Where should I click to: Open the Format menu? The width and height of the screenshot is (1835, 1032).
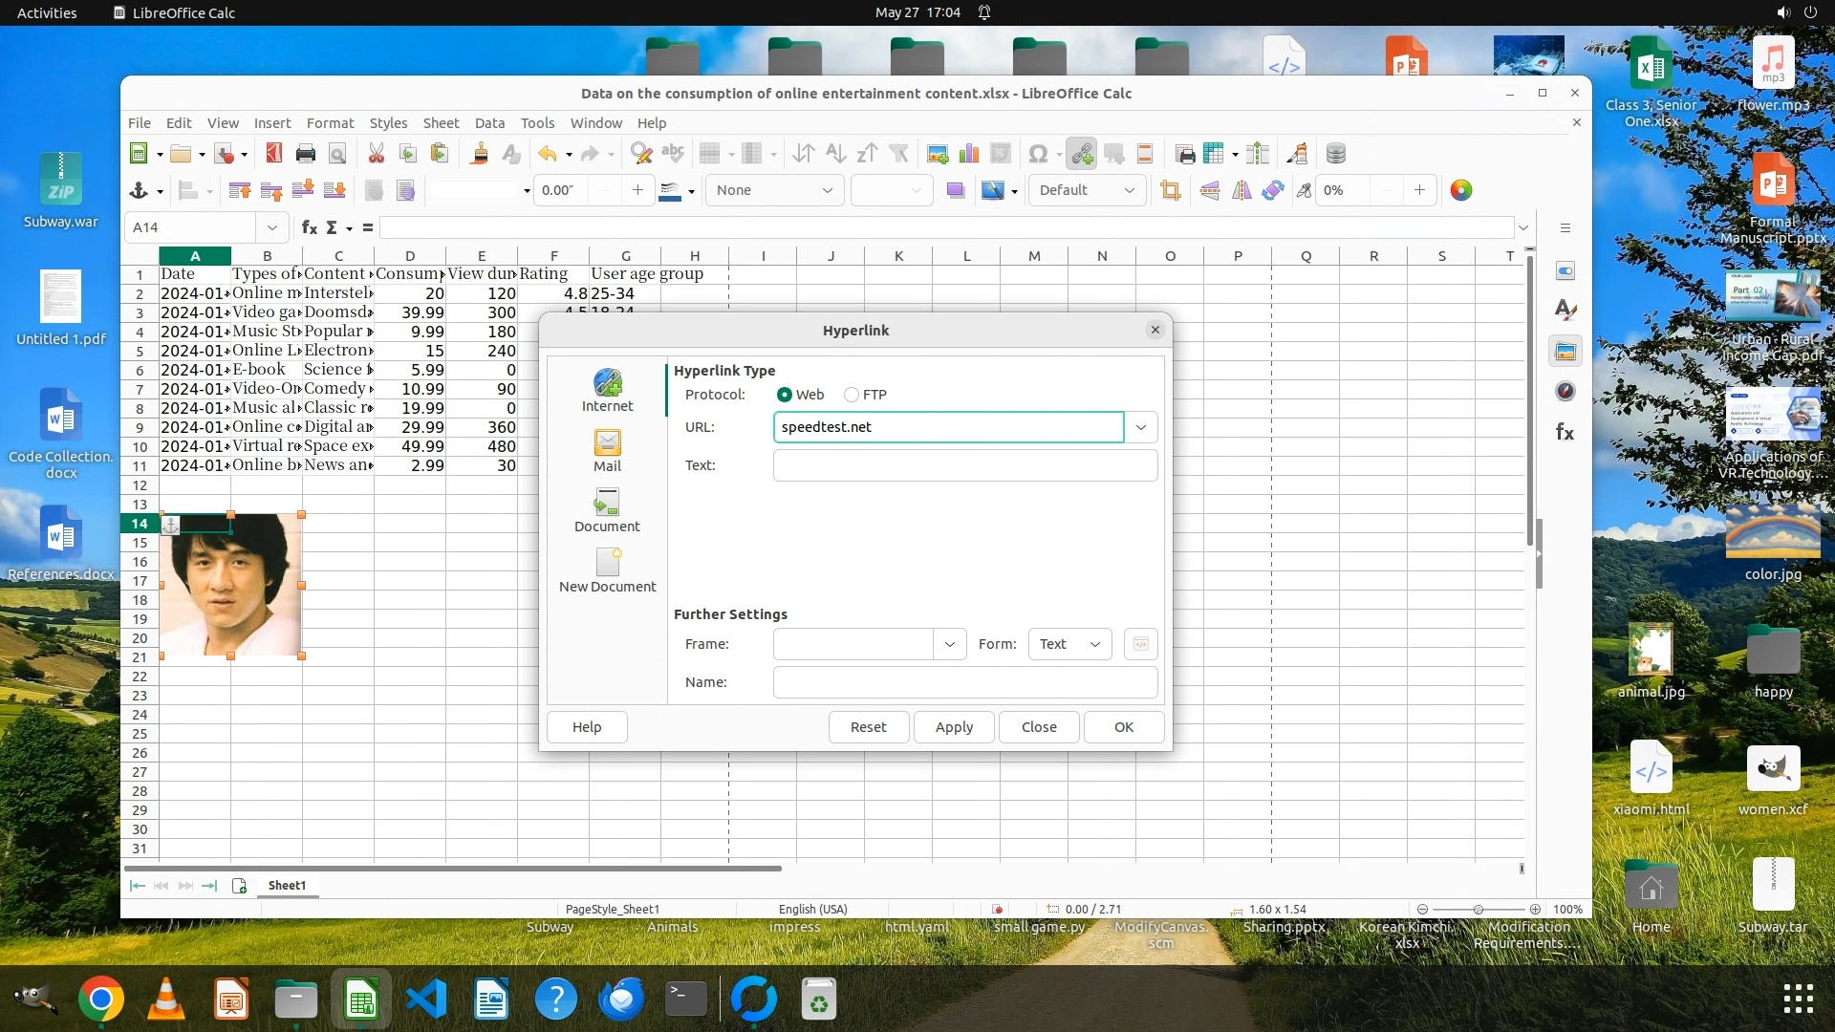[330, 123]
